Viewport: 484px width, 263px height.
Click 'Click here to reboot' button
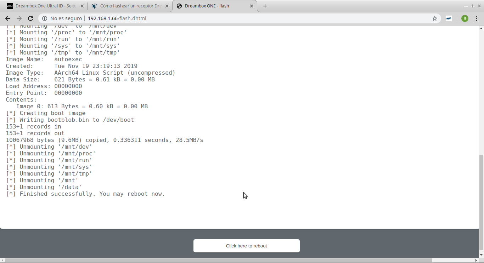coord(246,246)
